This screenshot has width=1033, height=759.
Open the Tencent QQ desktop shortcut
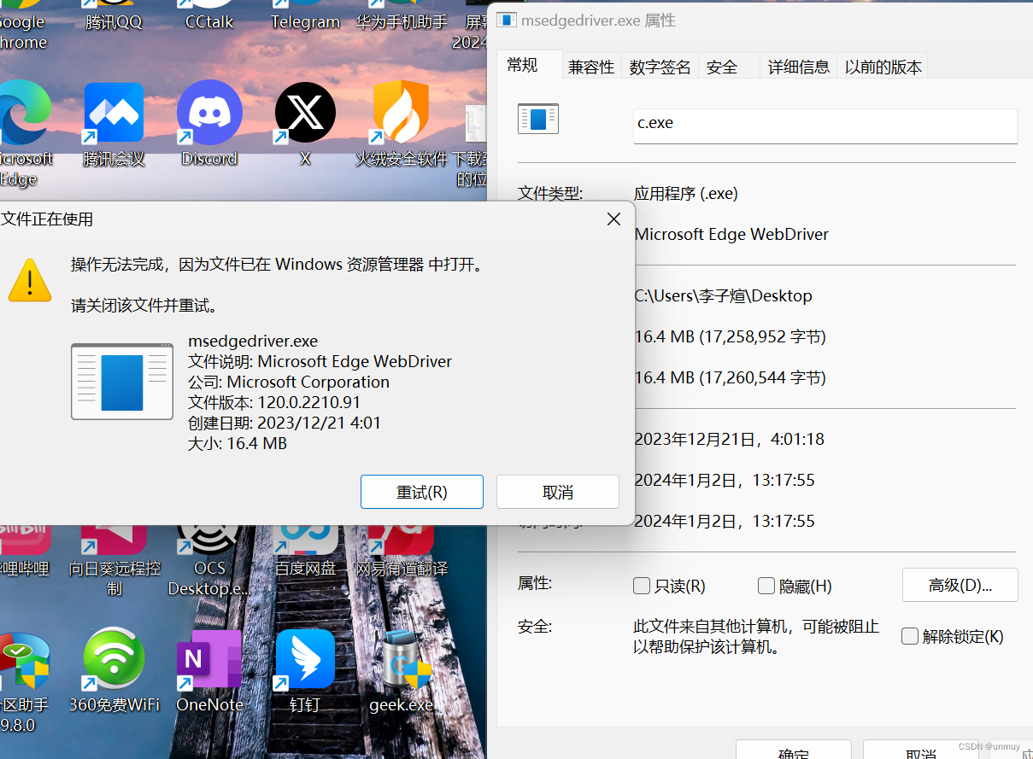coord(114,16)
